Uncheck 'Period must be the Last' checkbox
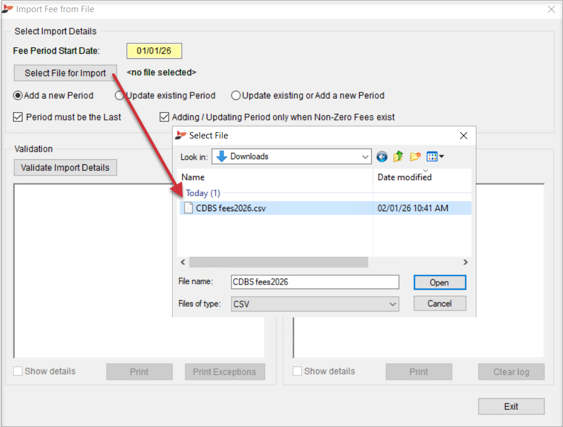 [18, 117]
